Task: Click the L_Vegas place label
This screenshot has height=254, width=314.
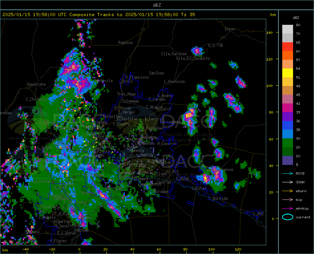Action: [44, 147]
